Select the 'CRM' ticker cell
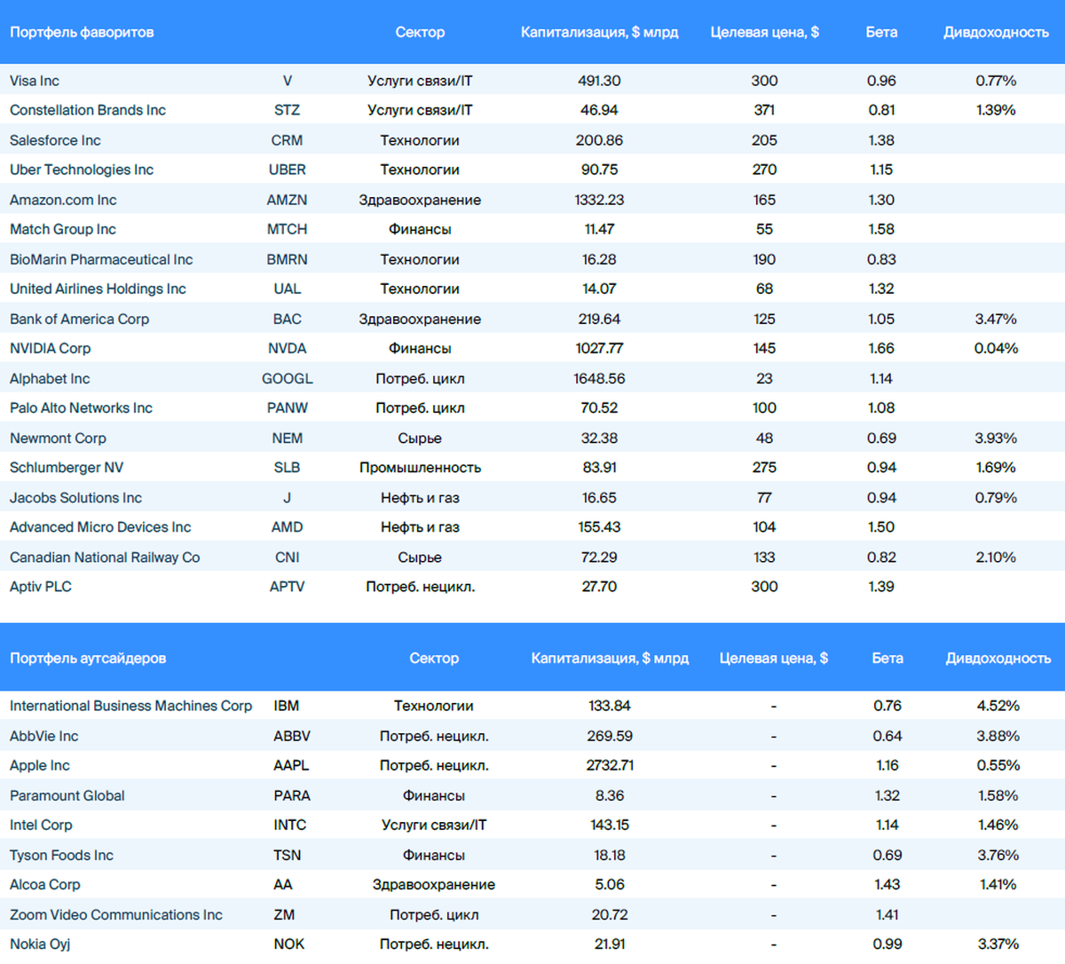 click(x=287, y=140)
